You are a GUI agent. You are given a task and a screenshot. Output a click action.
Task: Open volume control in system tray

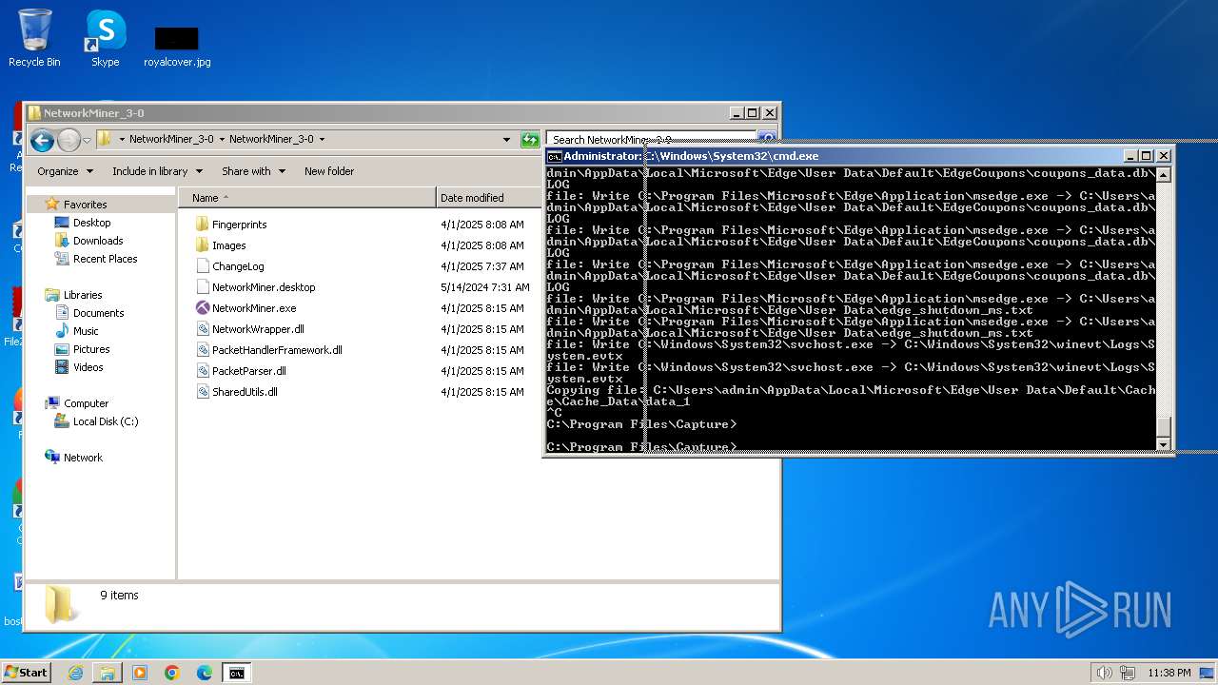tap(1104, 673)
